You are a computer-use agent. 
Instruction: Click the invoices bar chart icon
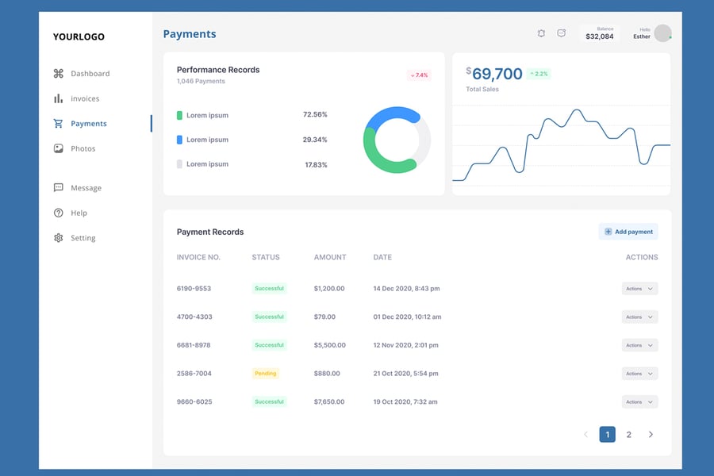click(58, 98)
